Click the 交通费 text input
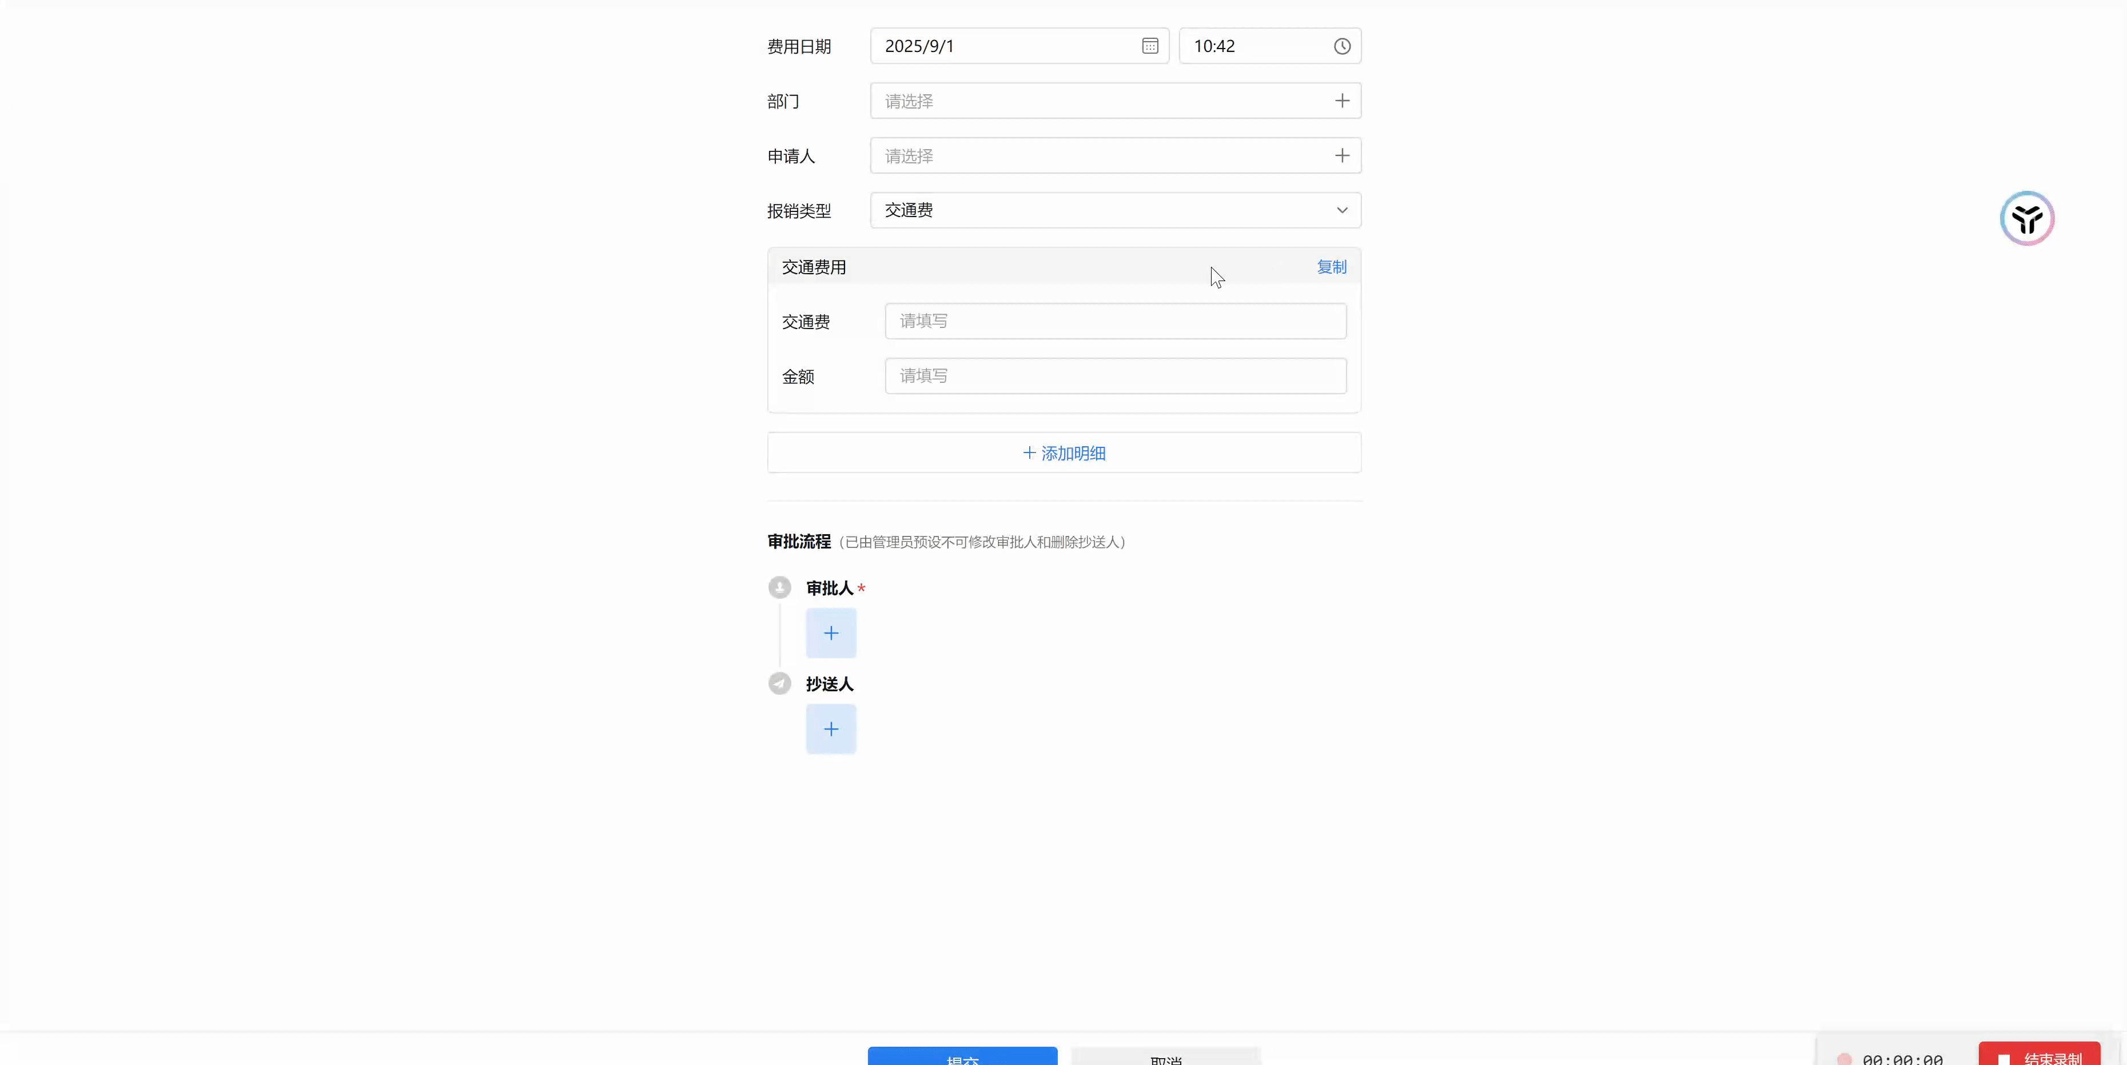 pyautogui.click(x=1115, y=321)
